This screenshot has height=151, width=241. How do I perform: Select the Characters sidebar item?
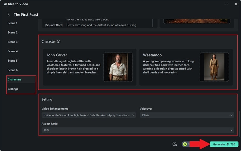[14, 79]
